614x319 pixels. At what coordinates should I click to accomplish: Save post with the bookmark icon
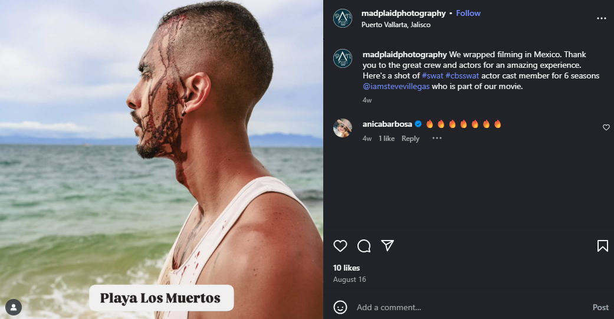[x=602, y=246]
